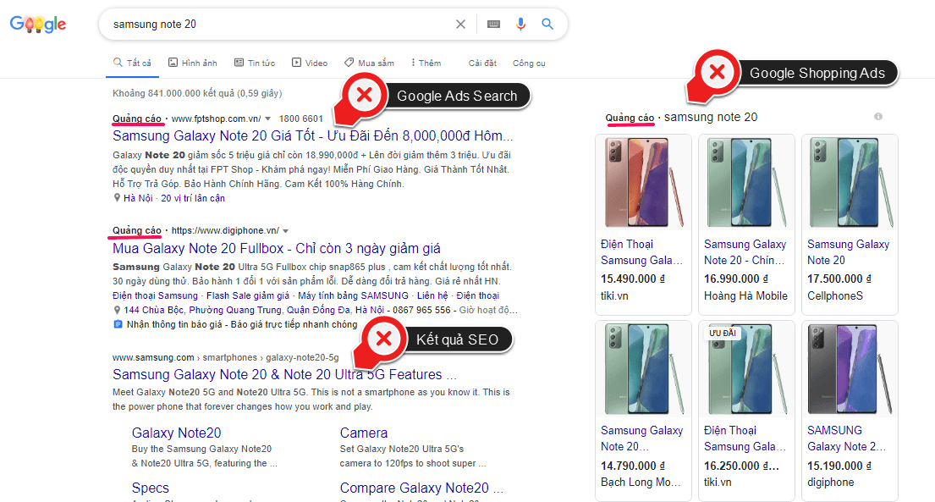The image size is (935, 502).
Task: Click the quote form icon in digiphone ad
Action: pyautogui.click(x=118, y=324)
